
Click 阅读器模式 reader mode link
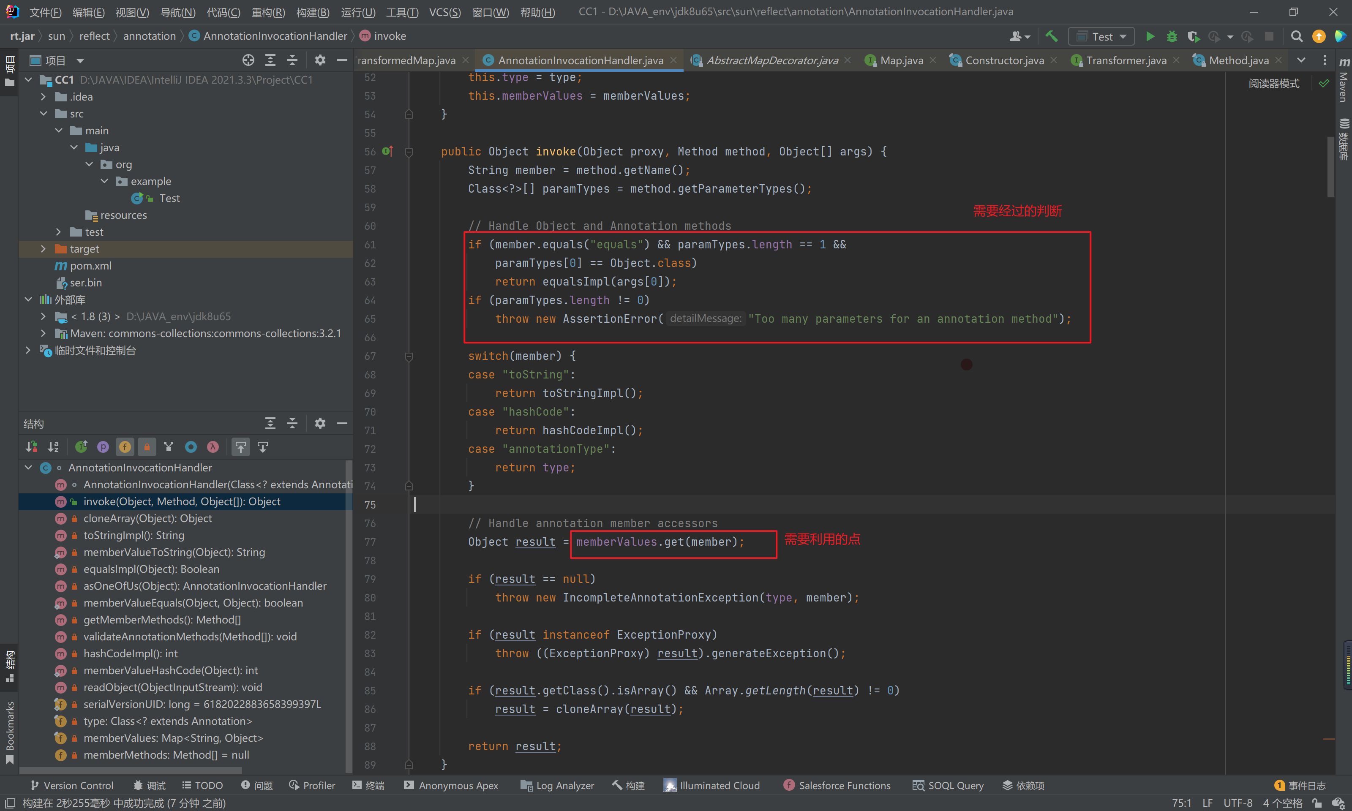[x=1273, y=84]
